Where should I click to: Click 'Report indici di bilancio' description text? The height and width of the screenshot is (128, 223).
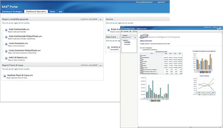[x=16, y=60]
